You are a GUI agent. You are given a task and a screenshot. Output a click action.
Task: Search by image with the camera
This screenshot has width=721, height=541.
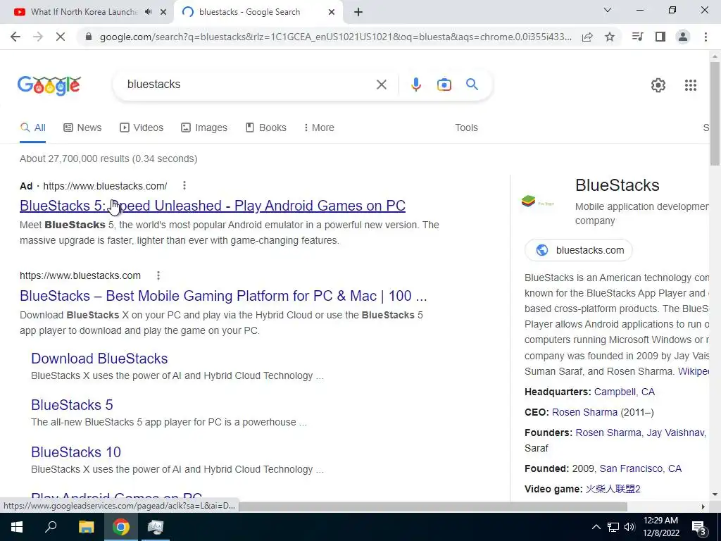444,85
